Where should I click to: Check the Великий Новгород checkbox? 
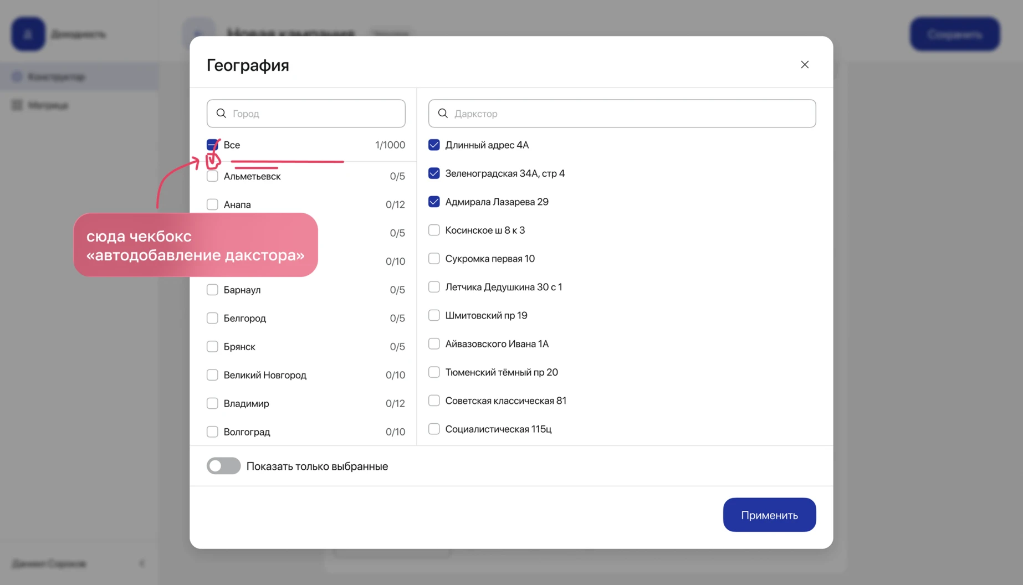click(212, 375)
